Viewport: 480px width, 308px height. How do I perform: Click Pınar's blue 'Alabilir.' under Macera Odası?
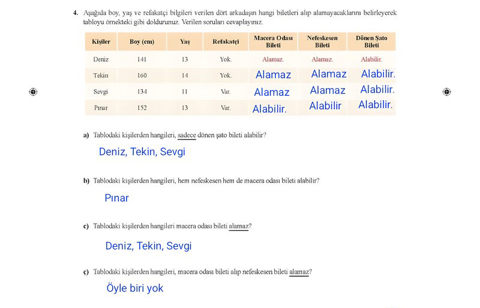click(269, 109)
